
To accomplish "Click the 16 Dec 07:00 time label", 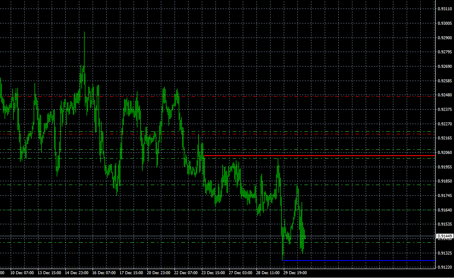I will (x=104, y=273).
